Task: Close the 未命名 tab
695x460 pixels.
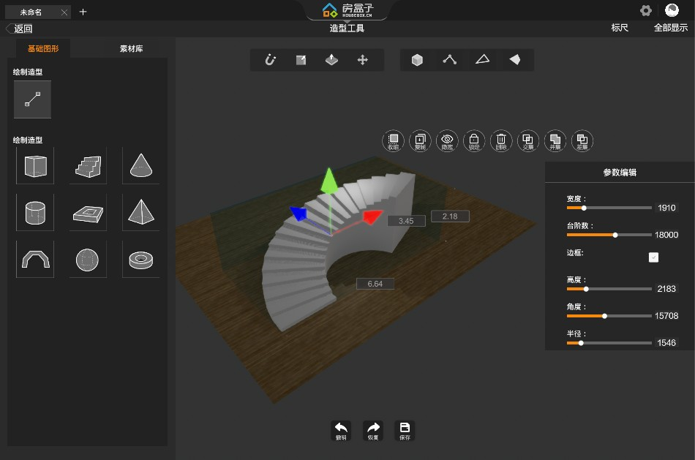Action: pos(64,12)
